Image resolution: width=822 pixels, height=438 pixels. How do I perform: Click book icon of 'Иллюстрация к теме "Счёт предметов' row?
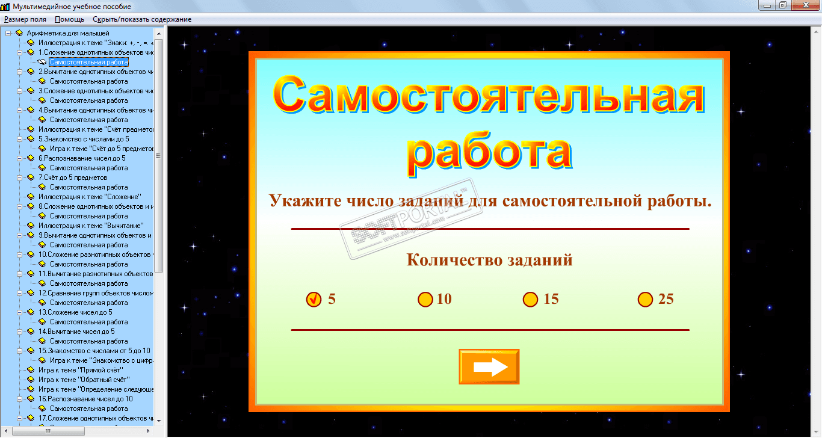tap(31, 129)
